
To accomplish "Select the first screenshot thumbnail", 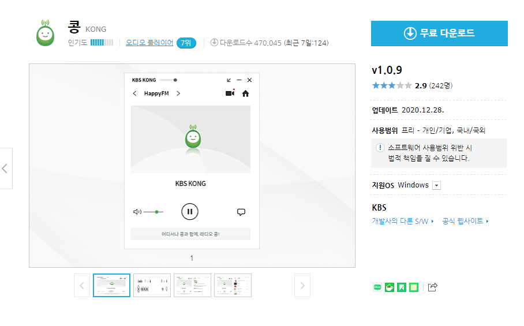I will (111, 285).
